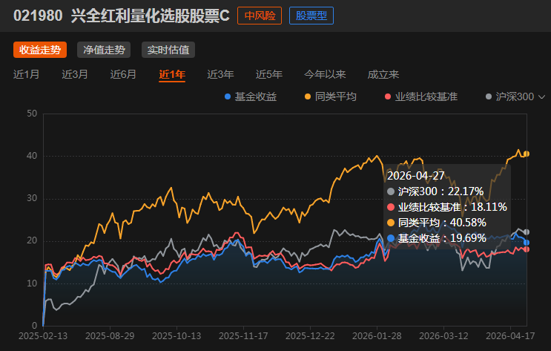Open the 净值走势 tab

[104, 50]
